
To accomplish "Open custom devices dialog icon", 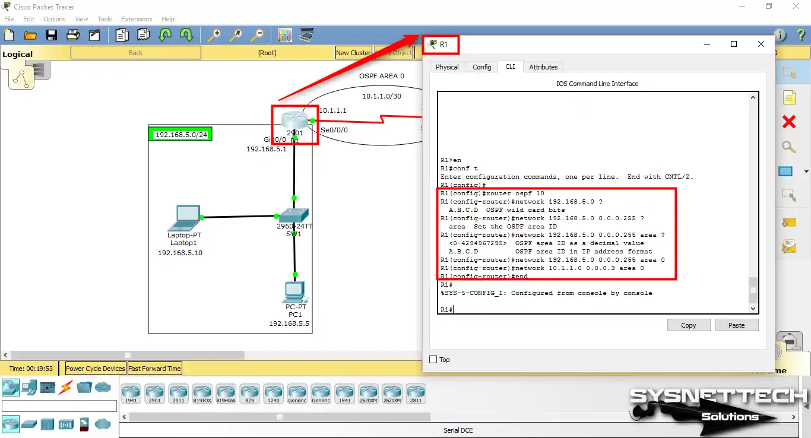I will tap(306, 36).
